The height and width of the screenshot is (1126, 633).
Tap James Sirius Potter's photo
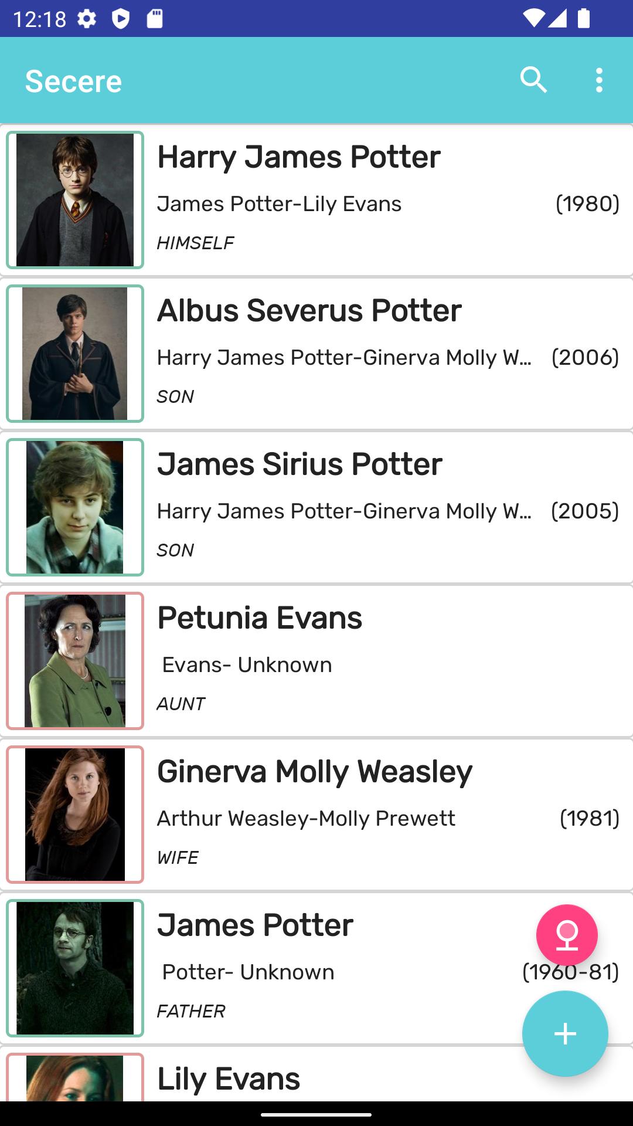(x=75, y=507)
